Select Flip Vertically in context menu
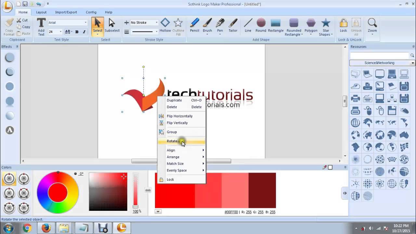This screenshot has width=416, height=234. click(x=181, y=123)
